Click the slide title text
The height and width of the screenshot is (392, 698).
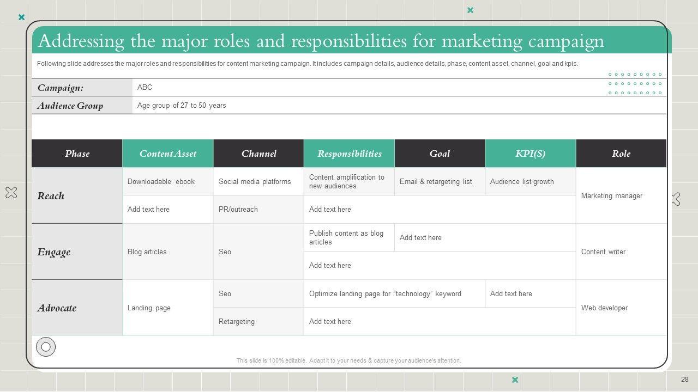(x=321, y=41)
